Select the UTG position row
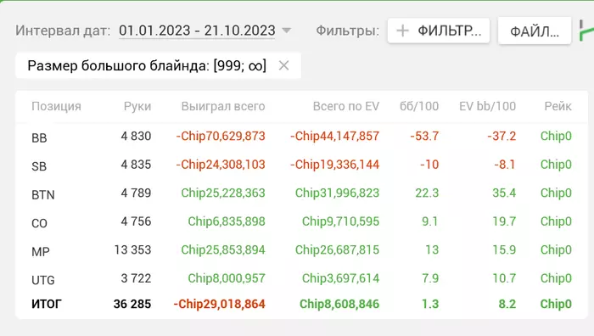 [x=301, y=278]
